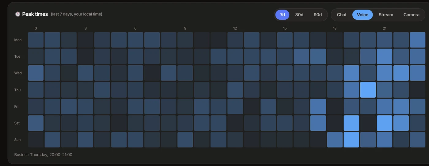Click the Tuesday 21:00 heatmap cell

385,56
